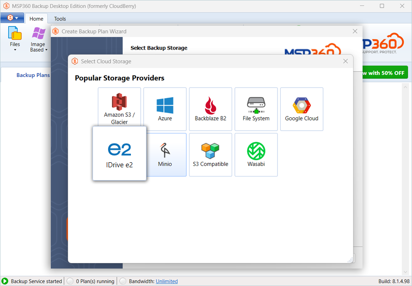
Task: Select Wasabi cloud storage
Action: pos(256,154)
